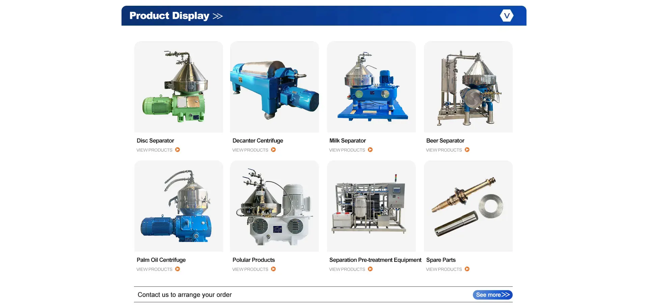The height and width of the screenshot is (308, 648).
Task: Open the Disc Separator product image
Action: pos(179,87)
